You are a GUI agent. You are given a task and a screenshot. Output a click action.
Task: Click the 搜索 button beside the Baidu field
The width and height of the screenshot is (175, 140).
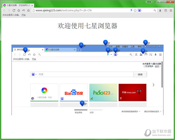click(x=140, y=74)
